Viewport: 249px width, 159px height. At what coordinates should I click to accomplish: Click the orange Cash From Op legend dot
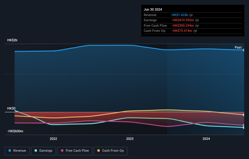[x=99, y=151]
